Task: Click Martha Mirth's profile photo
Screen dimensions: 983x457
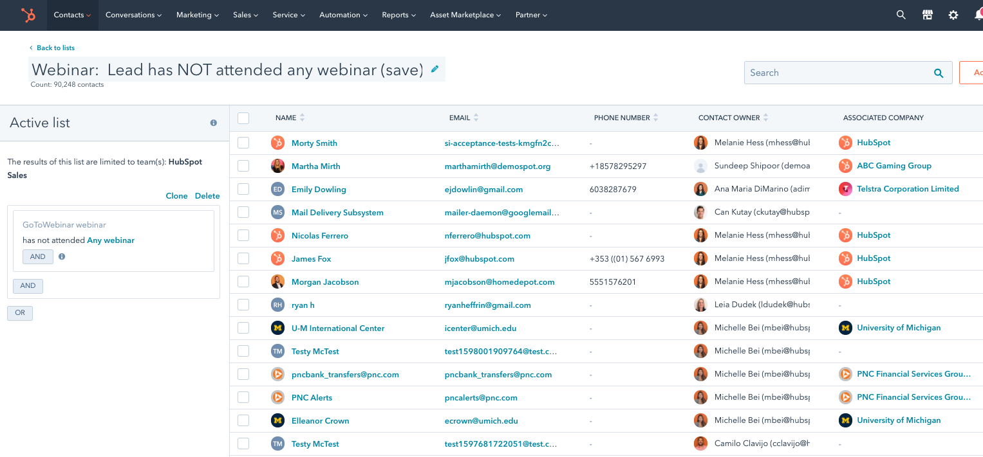Action: [277, 166]
